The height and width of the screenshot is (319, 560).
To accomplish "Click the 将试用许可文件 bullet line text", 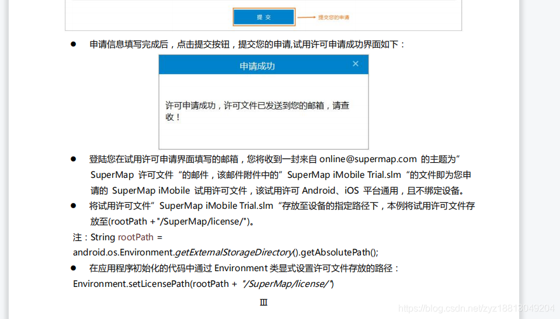I will [282, 206].
